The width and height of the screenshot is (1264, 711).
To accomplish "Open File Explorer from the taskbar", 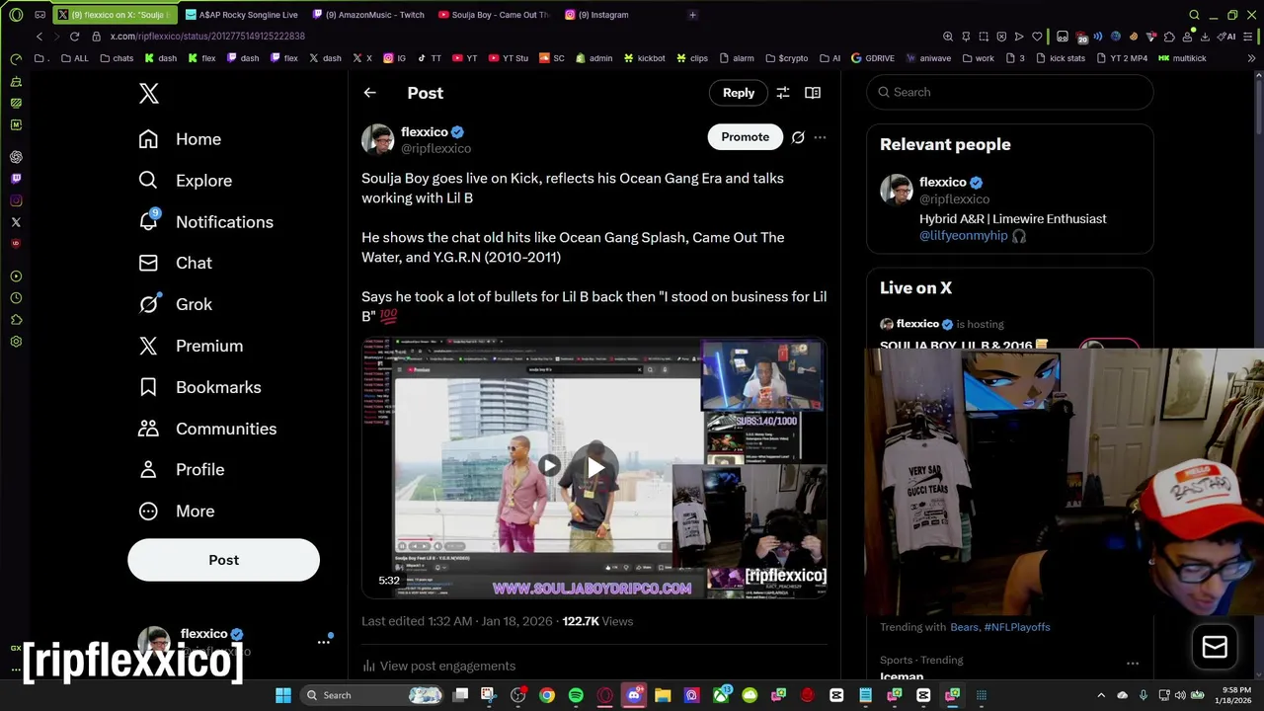I will point(663,695).
